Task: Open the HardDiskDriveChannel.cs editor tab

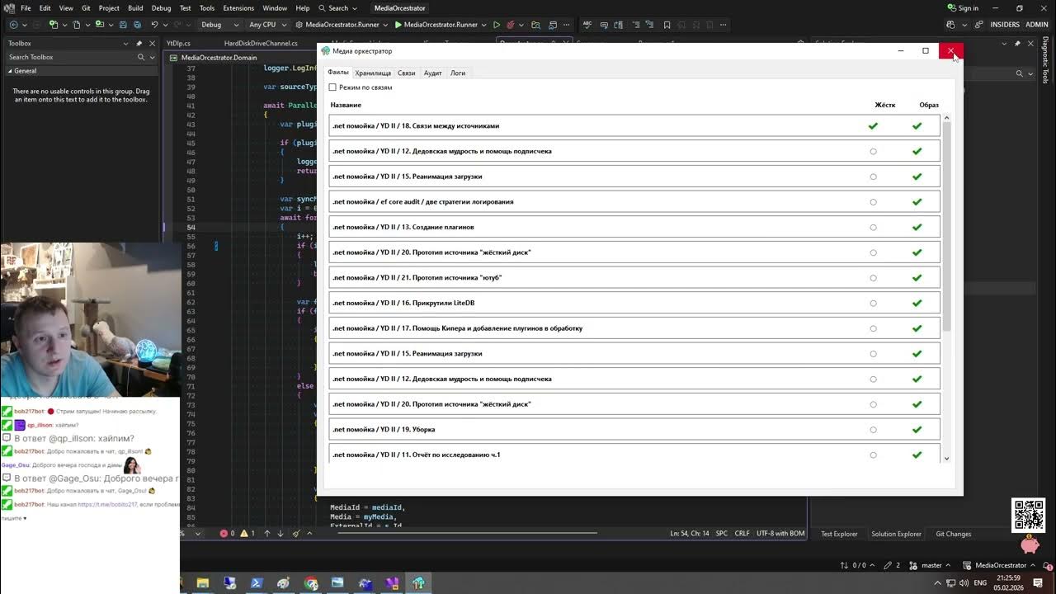Action: pos(261,43)
